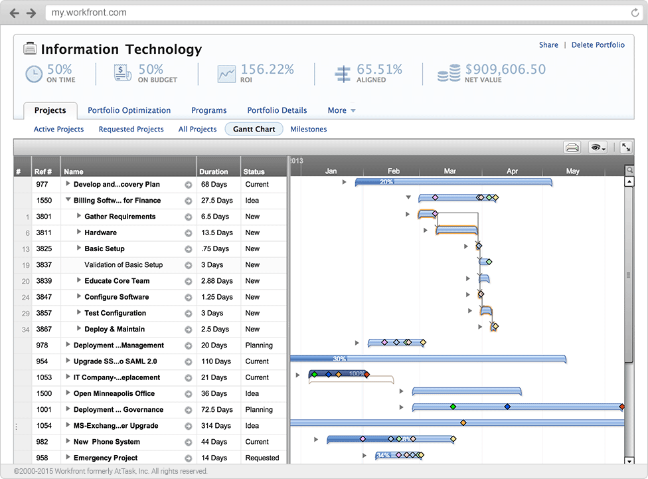This screenshot has width=648, height=479.
Task: Open the Portfolio Details tab
Action: (x=277, y=110)
